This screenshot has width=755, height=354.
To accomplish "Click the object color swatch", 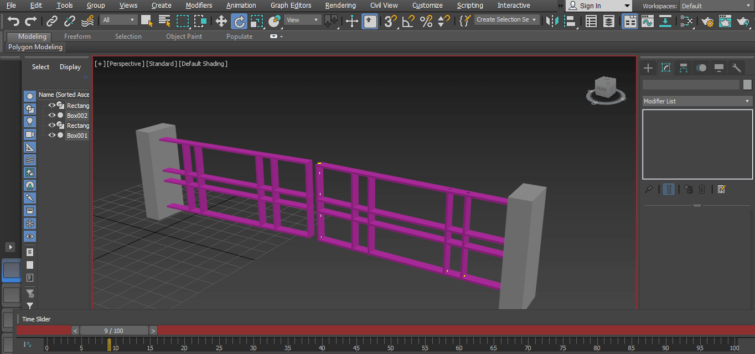I will tap(747, 85).
